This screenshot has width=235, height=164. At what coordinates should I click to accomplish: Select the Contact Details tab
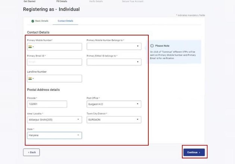tap(65, 21)
